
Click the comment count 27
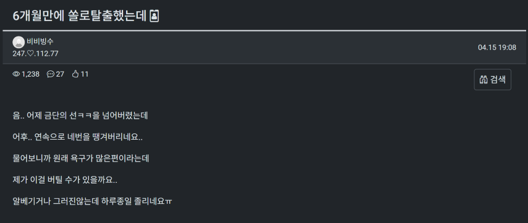[x=60, y=74]
